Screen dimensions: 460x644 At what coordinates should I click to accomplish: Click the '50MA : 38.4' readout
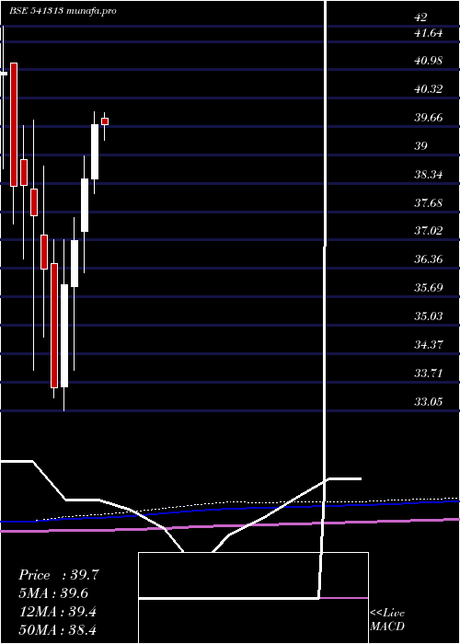[58, 629]
